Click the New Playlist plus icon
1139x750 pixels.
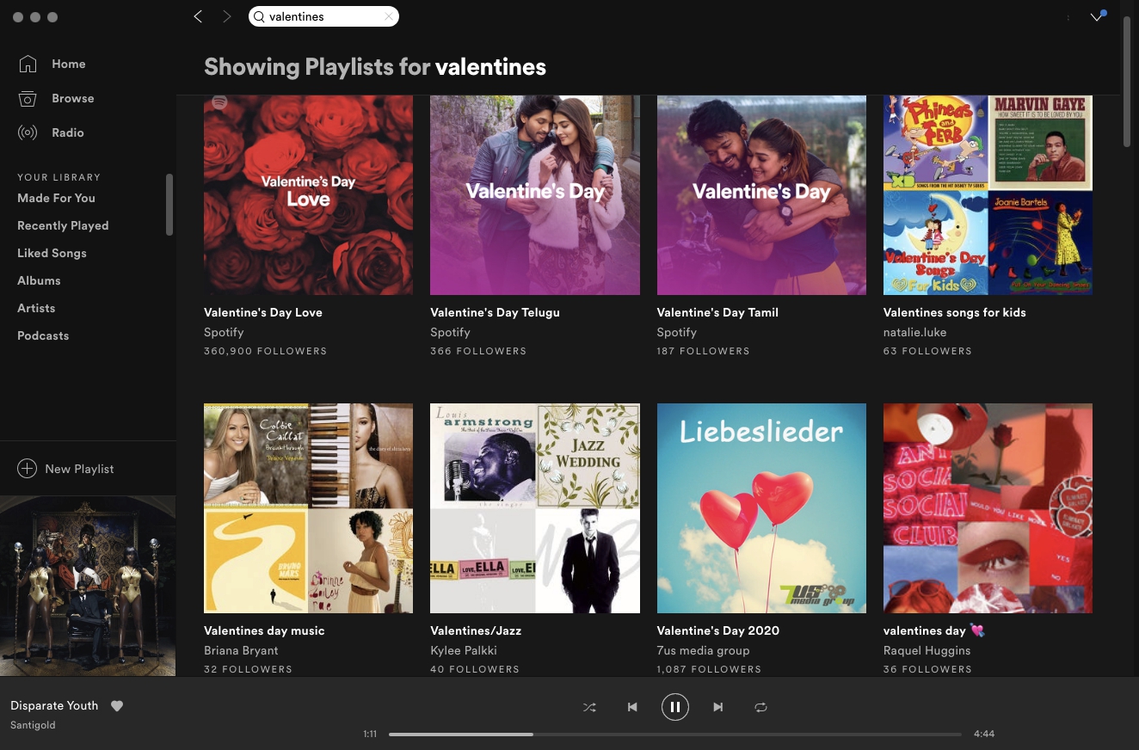coord(28,469)
